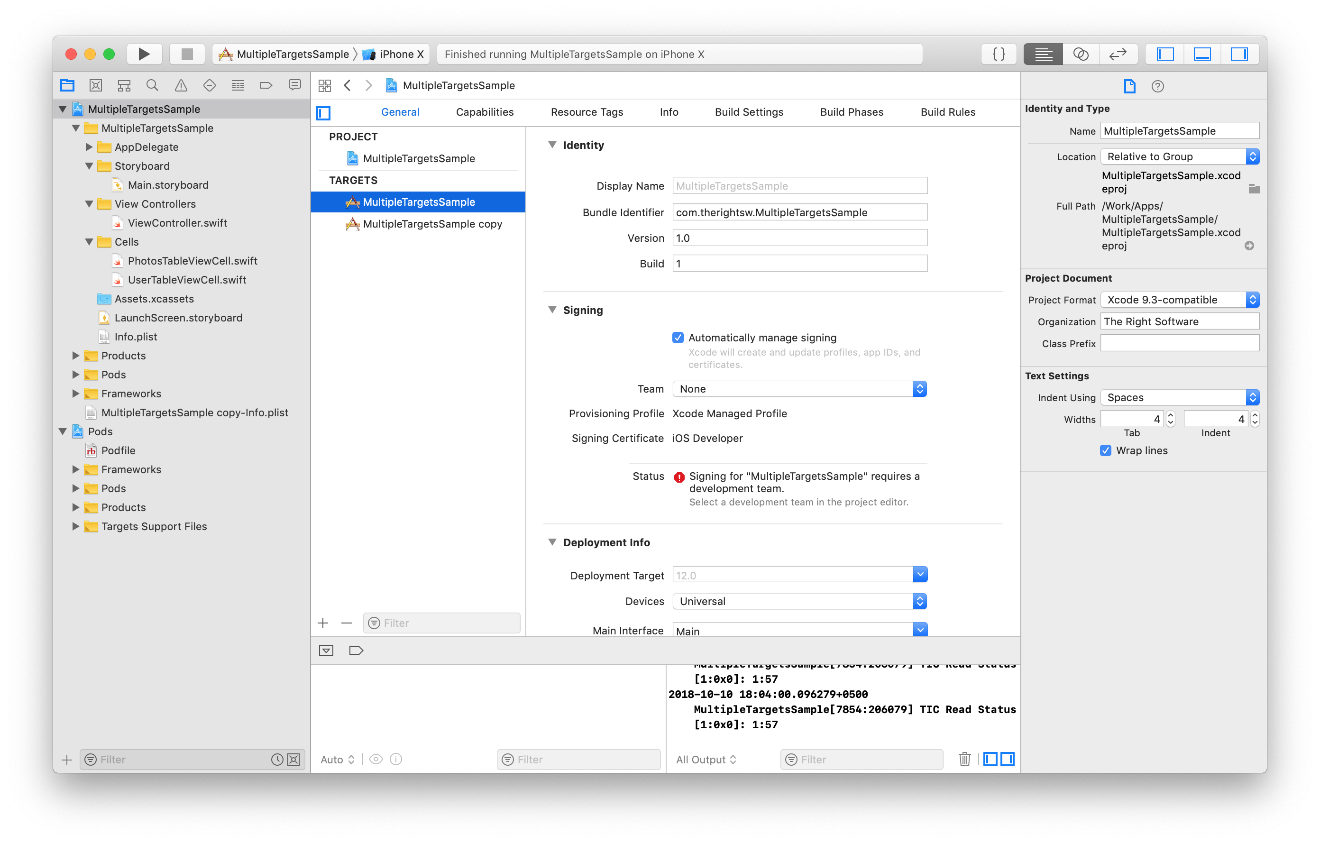Select the Build Phases tab
The height and width of the screenshot is (843, 1320).
851,112
